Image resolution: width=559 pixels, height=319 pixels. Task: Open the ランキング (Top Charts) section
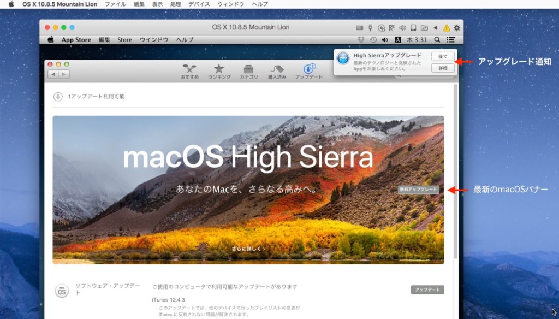pyautogui.click(x=218, y=70)
